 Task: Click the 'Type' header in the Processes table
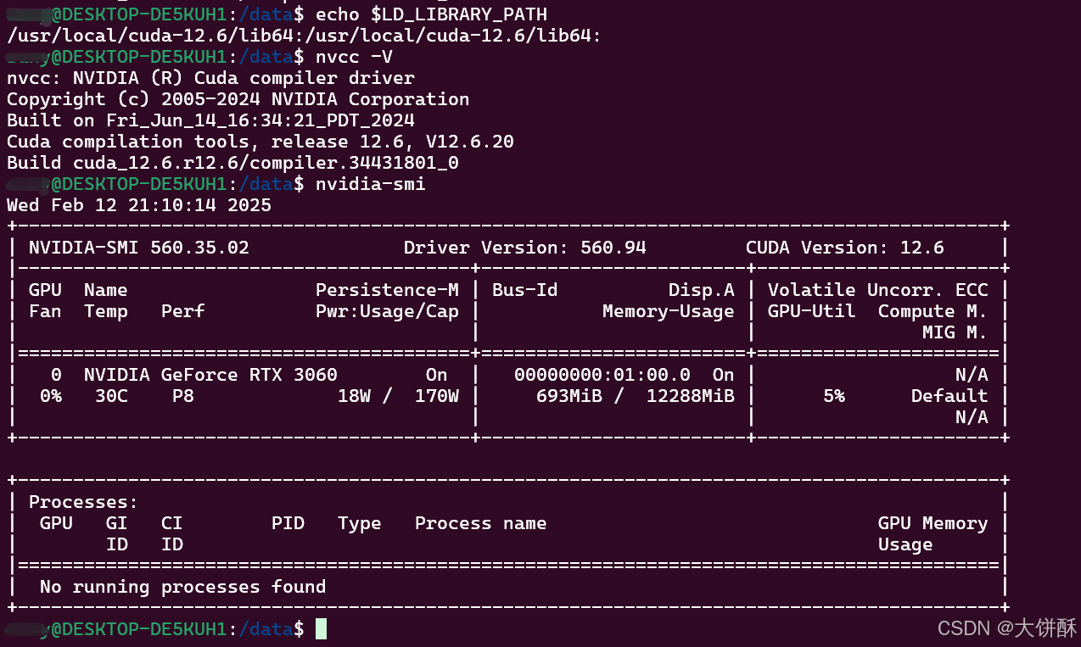point(360,523)
